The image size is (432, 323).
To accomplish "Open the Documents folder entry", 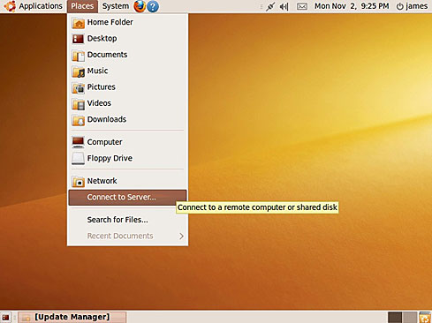I will click(x=127, y=55).
